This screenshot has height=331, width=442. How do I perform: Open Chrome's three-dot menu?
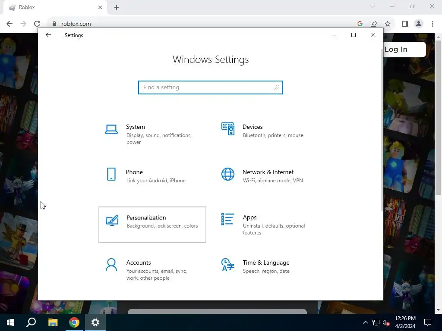tap(433, 24)
